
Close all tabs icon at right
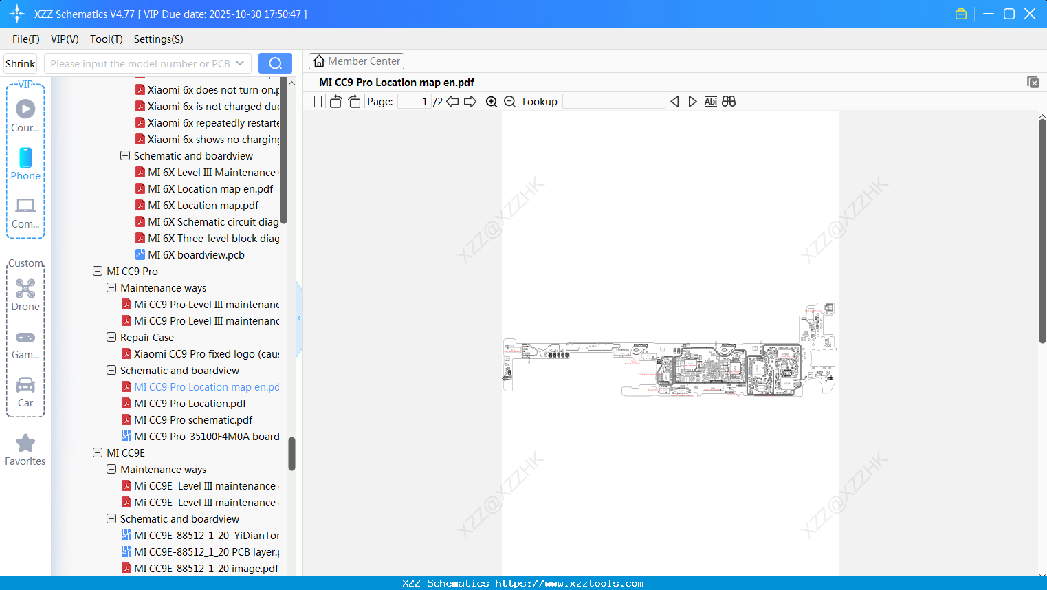(x=1033, y=82)
